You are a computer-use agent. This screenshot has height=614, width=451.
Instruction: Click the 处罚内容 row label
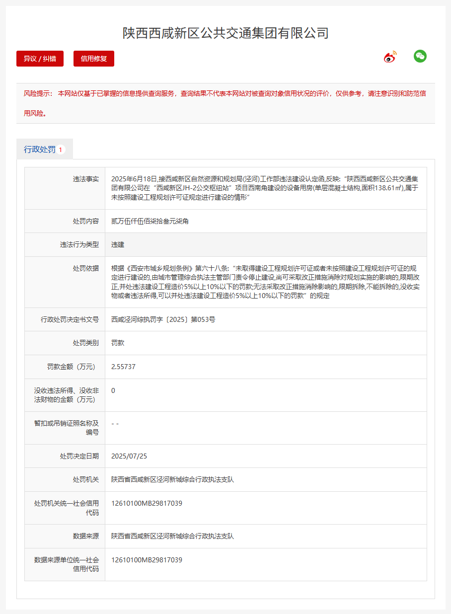86,221
